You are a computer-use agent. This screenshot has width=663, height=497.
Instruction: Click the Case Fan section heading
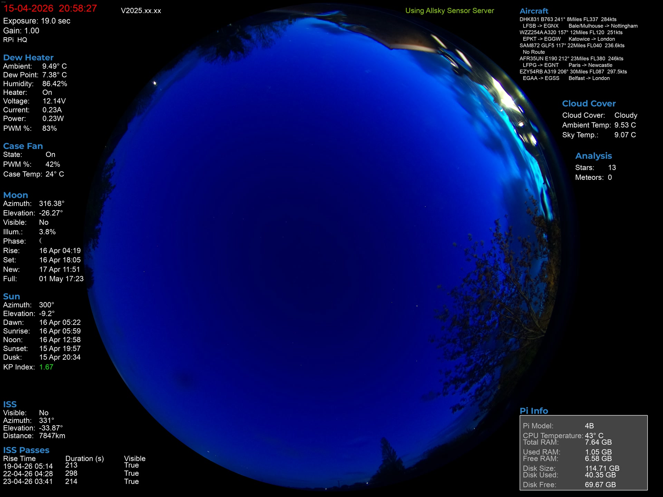pyautogui.click(x=23, y=146)
